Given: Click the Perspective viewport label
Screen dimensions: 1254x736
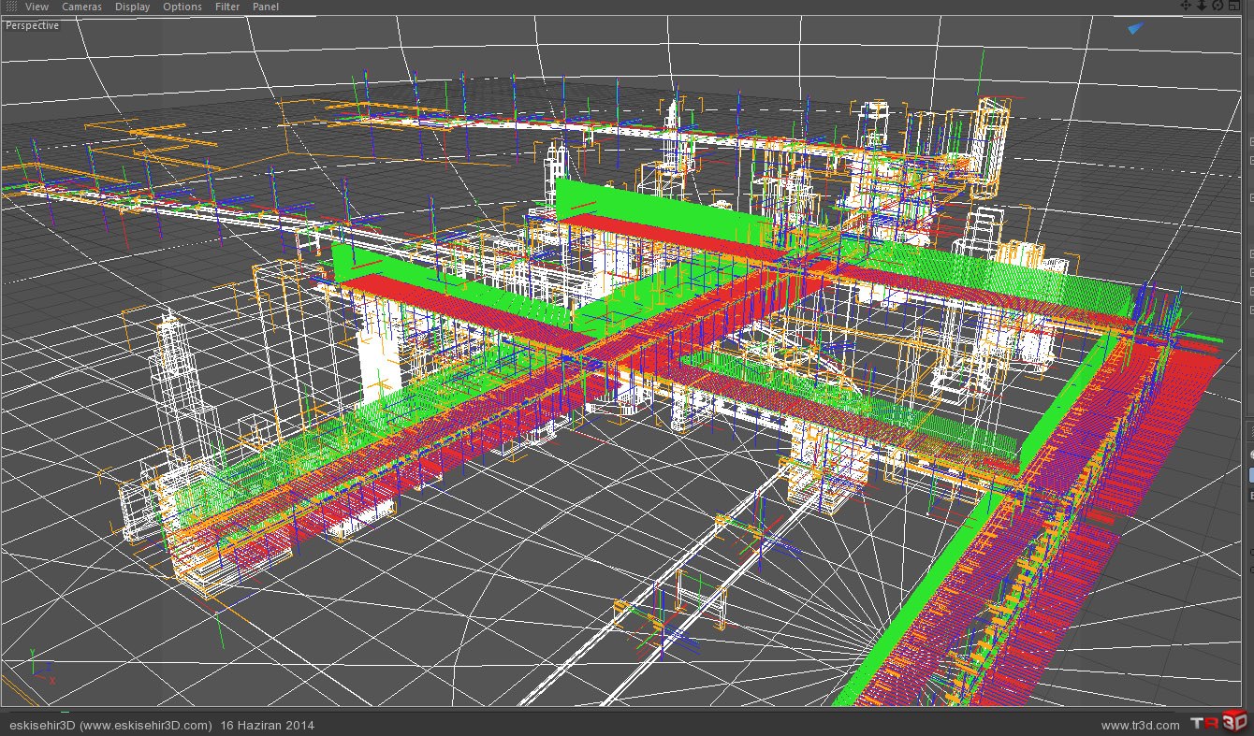Looking at the screenshot, I should pos(32,25).
